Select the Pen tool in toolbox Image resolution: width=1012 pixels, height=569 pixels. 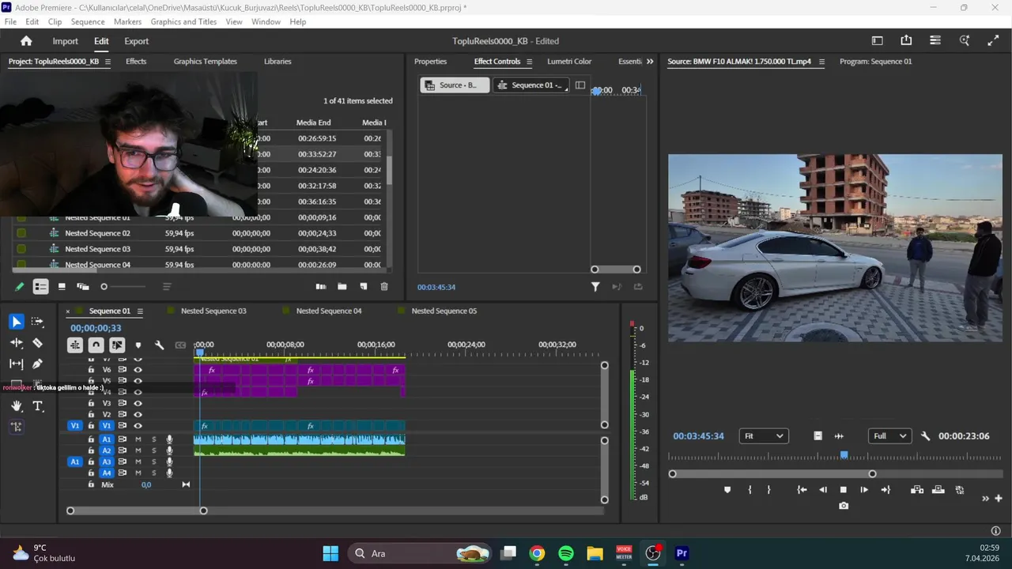37,364
